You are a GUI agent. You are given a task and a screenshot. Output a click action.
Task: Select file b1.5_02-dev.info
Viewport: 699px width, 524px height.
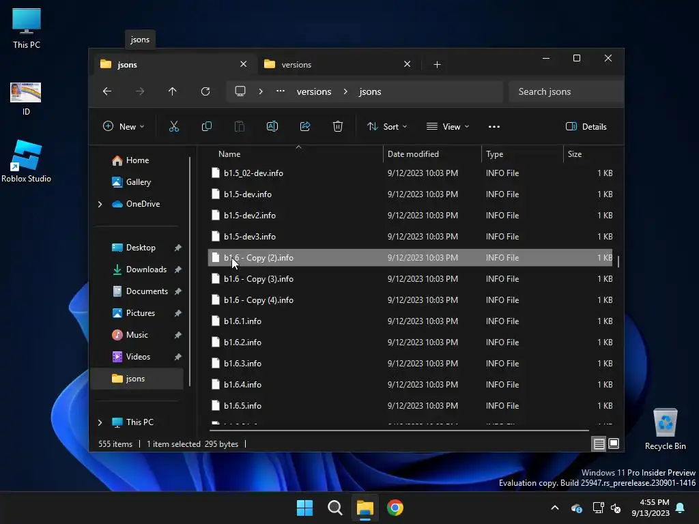tap(410, 173)
